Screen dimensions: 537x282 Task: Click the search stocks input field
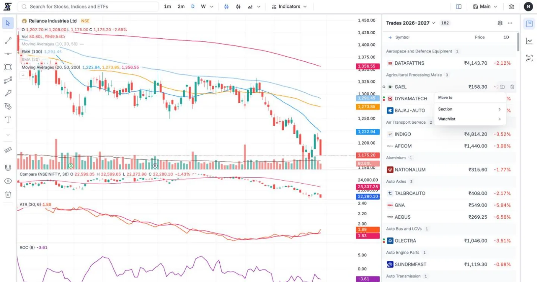pyautogui.click(x=88, y=7)
